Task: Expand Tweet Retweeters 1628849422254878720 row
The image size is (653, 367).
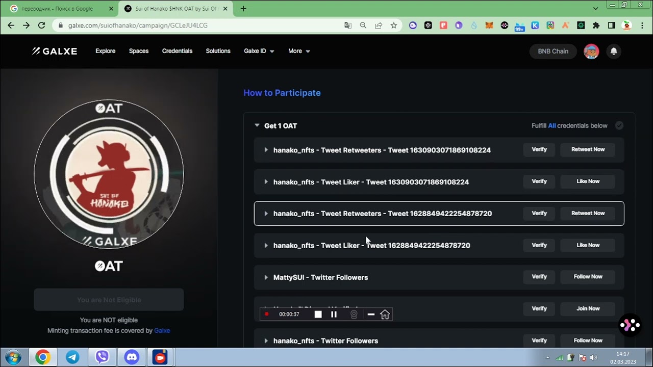Action: click(x=266, y=214)
